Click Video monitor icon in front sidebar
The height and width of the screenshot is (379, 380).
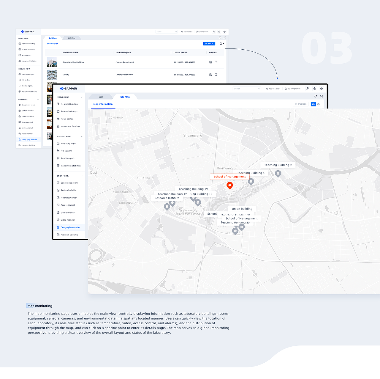[58, 220]
